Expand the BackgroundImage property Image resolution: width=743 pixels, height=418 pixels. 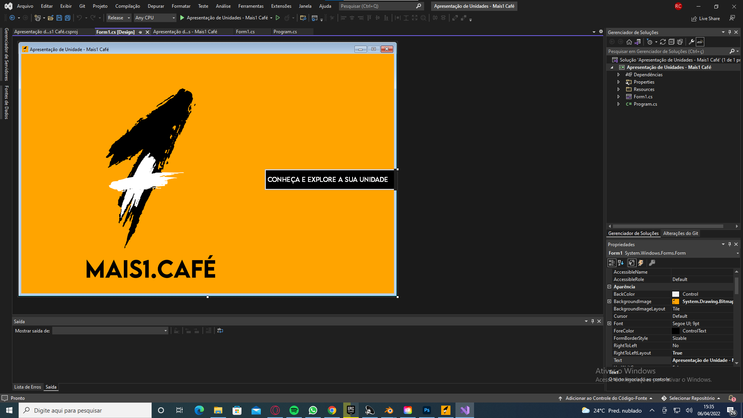pyautogui.click(x=609, y=302)
